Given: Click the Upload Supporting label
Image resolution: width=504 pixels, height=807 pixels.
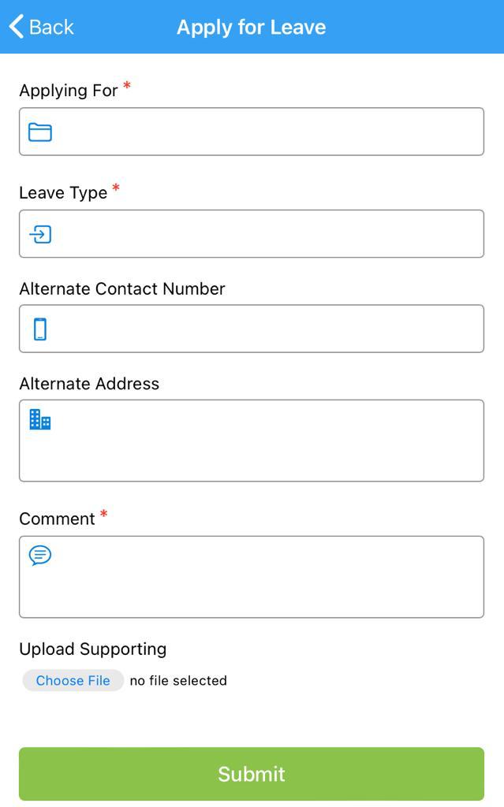Looking at the screenshot, I should click(x=93, y=649).
